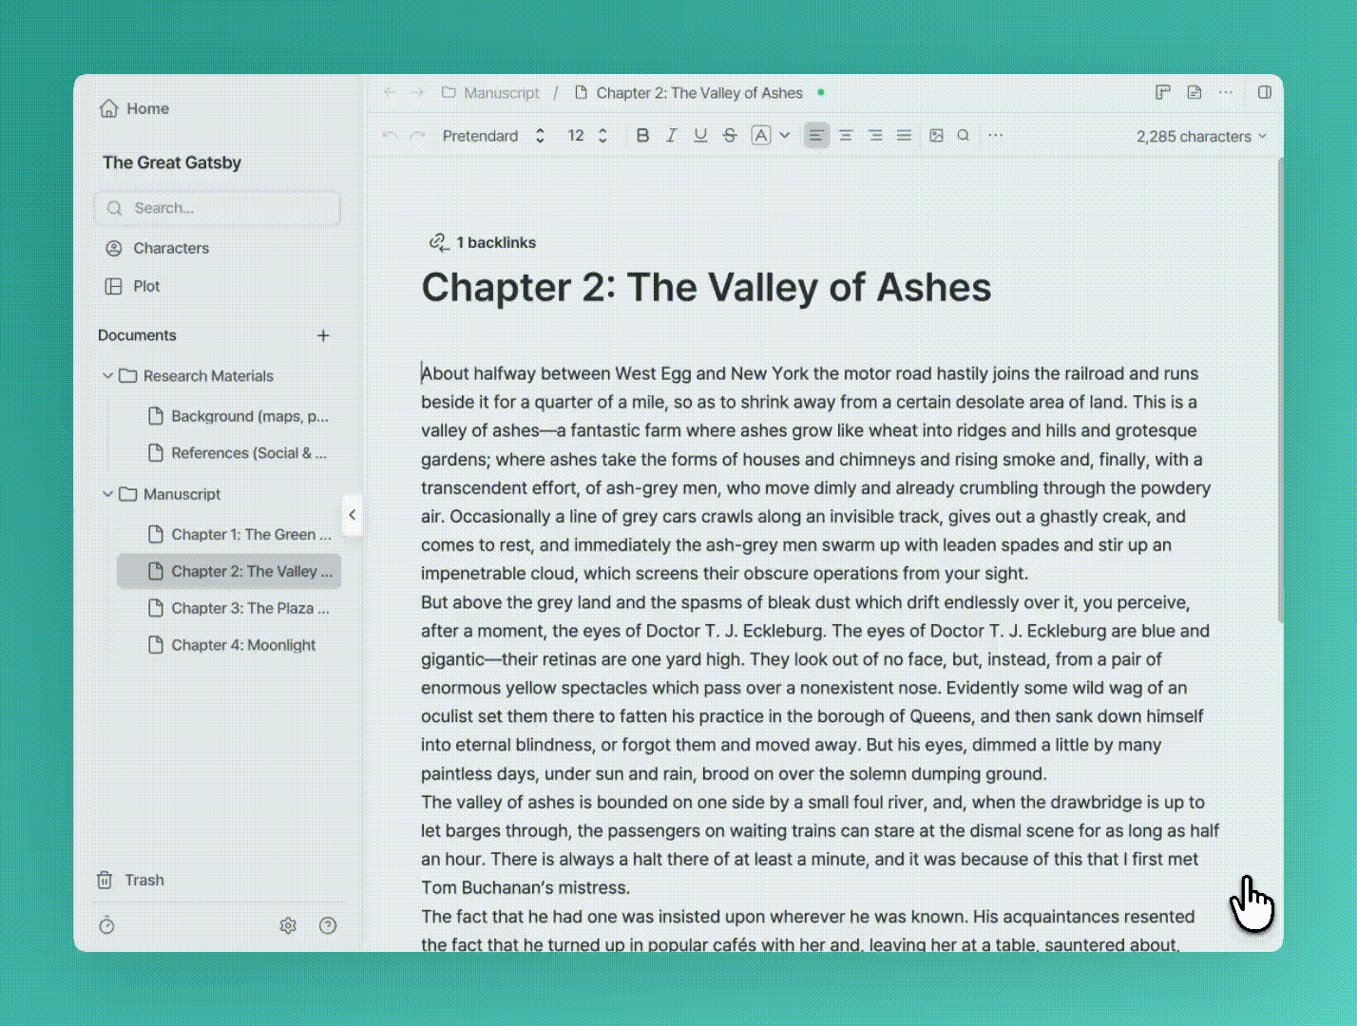This screenshot has height=1026, width=1357.
Task: Open the Pretendard font dropdown
Action: pos(494,136)
